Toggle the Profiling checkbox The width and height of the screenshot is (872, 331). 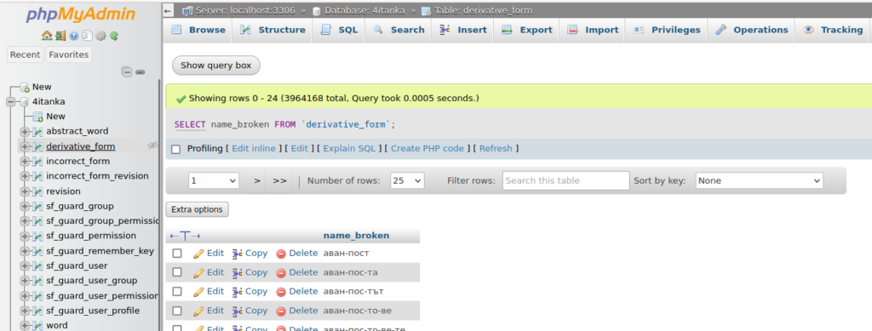(x=175, y=149)
